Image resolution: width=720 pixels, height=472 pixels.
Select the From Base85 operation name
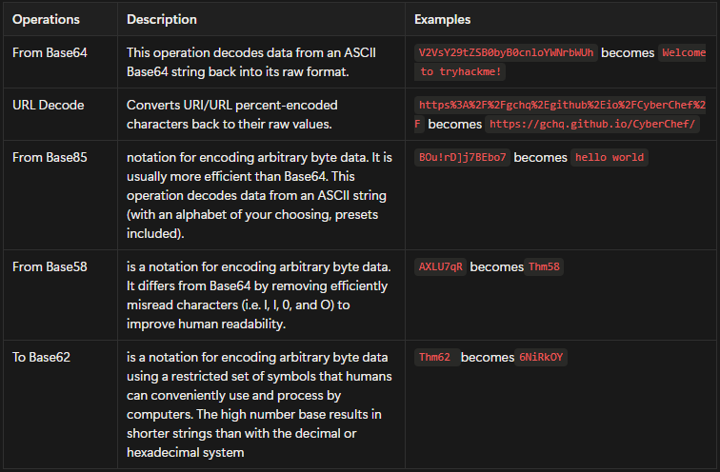[x=50, y=157]
